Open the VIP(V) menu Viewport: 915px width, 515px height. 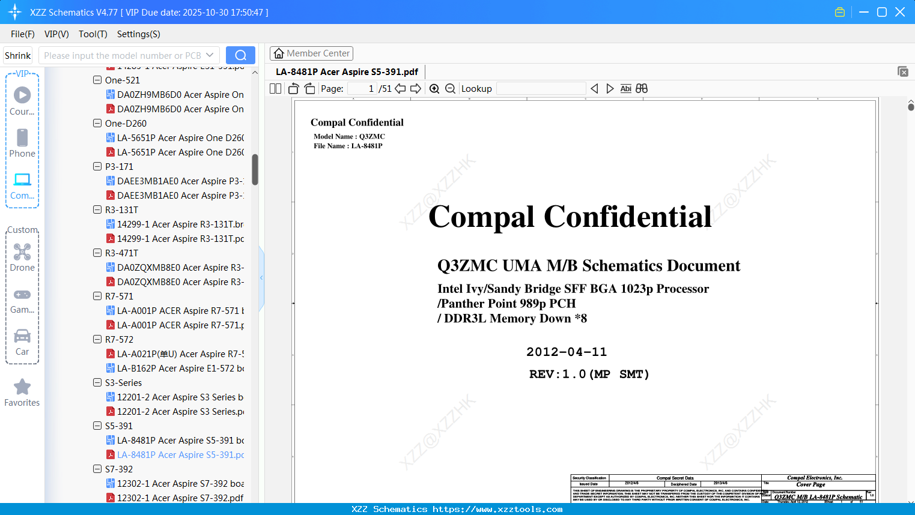click(56, 34)
